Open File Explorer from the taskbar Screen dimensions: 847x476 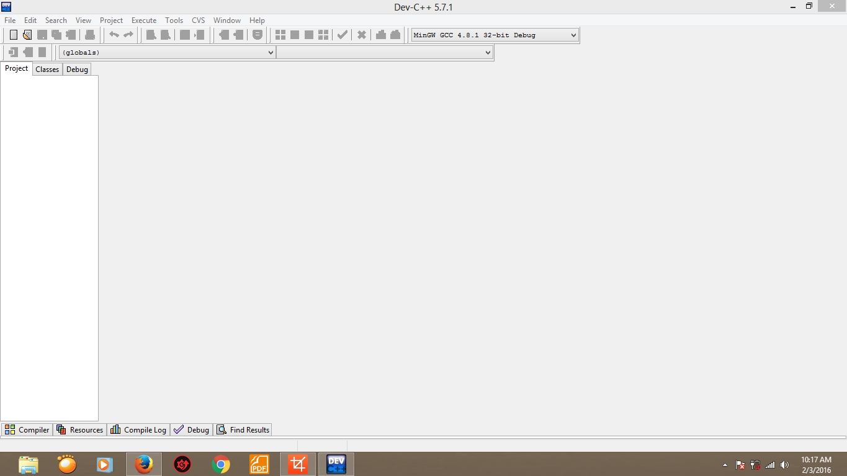tap(29, 464)
